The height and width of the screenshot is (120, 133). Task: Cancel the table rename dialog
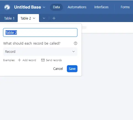point(58,69)
